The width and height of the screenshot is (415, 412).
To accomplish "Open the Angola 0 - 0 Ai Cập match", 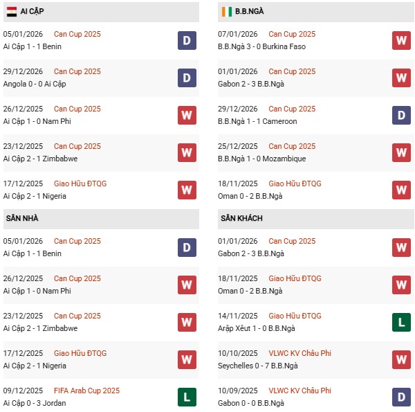I will (x=35, y=84).
